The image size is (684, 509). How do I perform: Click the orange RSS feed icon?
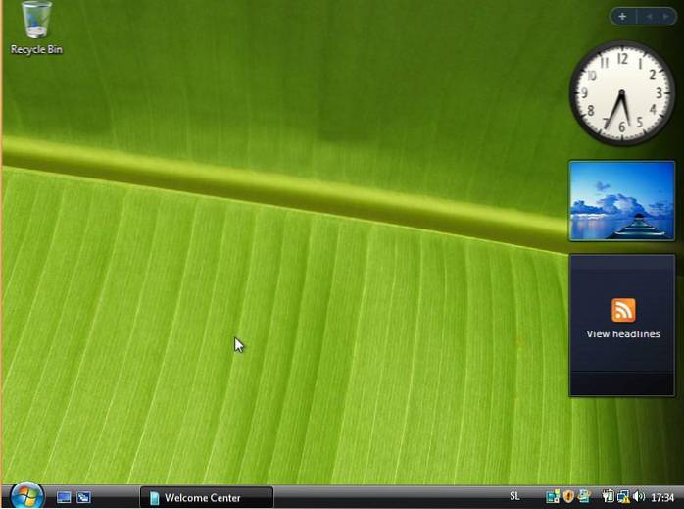623,310
